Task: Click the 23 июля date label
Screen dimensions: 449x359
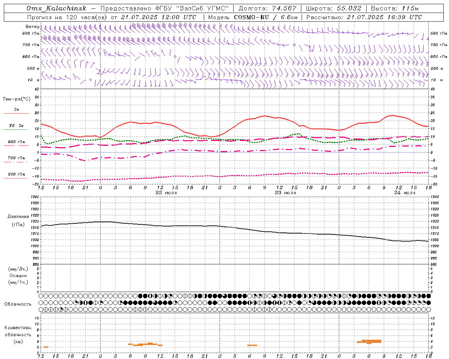Action: pyautogui.click(x=285, y=193)
